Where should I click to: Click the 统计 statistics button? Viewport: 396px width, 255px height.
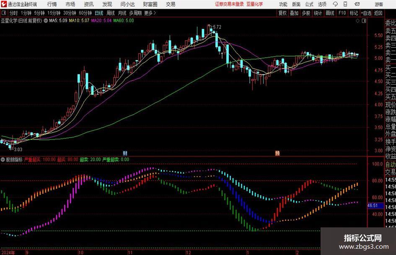point(318,13)
